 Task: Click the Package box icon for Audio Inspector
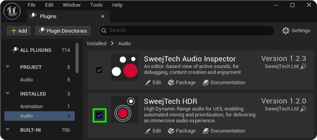(171, 82)
